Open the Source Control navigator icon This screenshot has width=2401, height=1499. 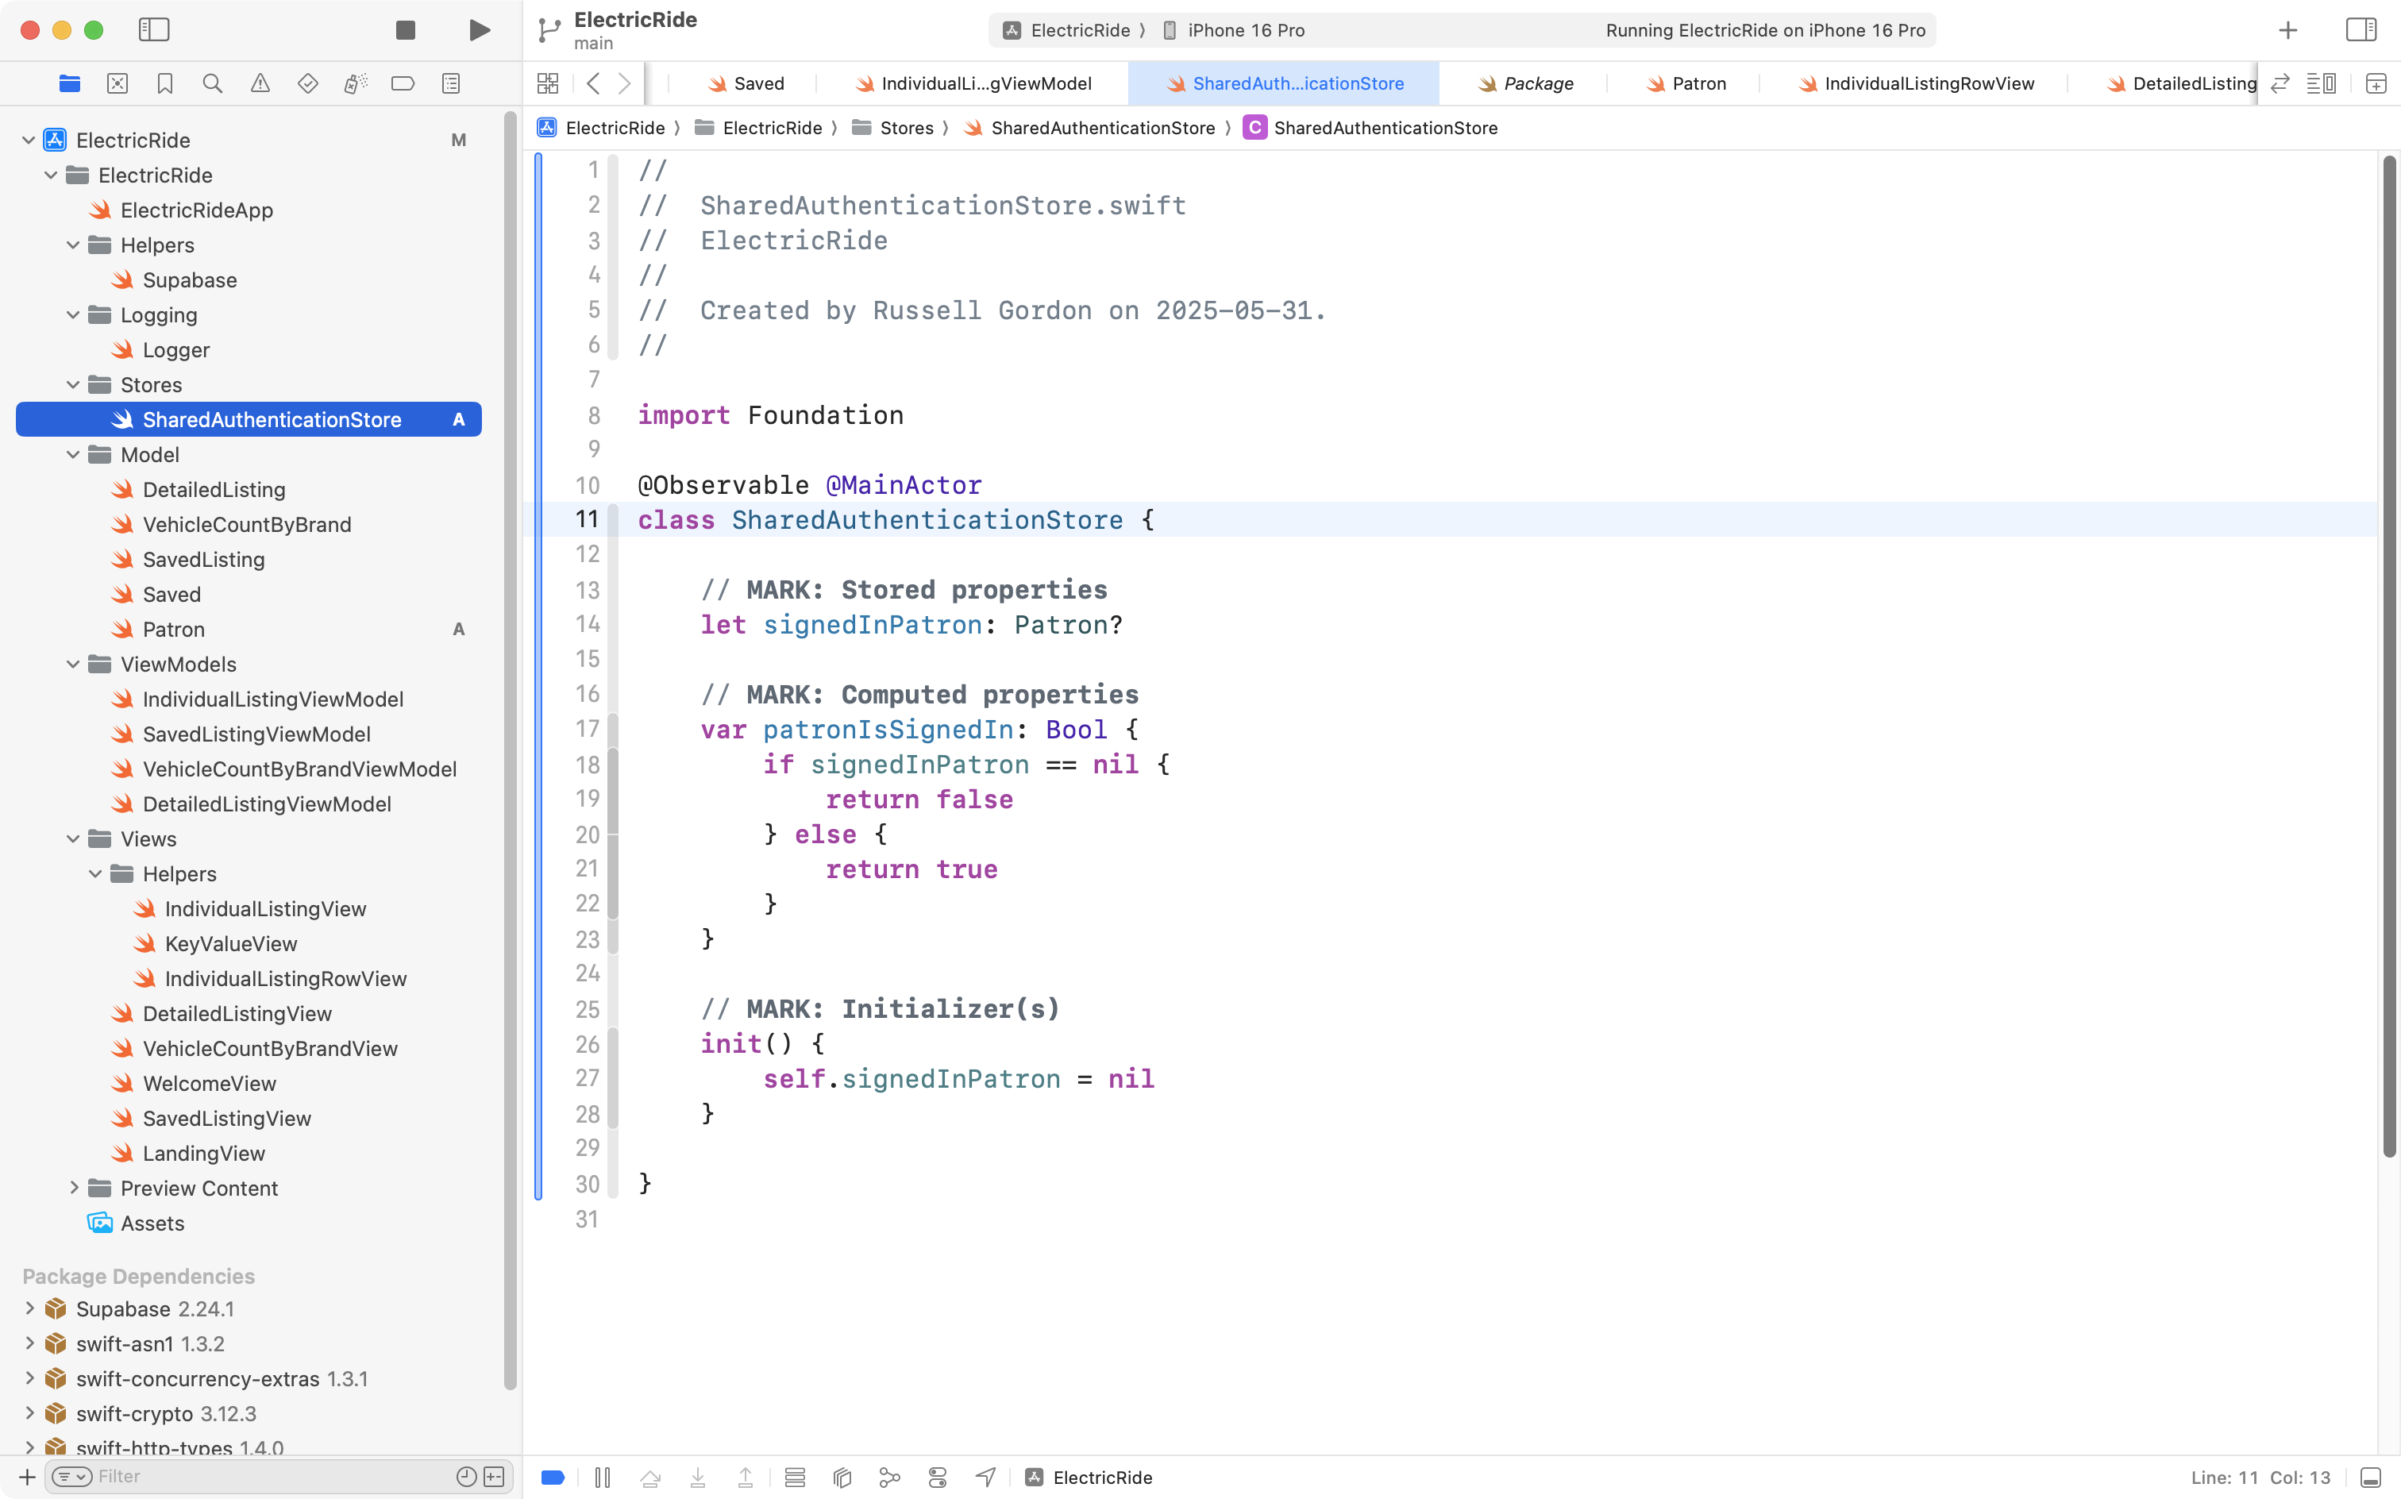tap(117, 83)
